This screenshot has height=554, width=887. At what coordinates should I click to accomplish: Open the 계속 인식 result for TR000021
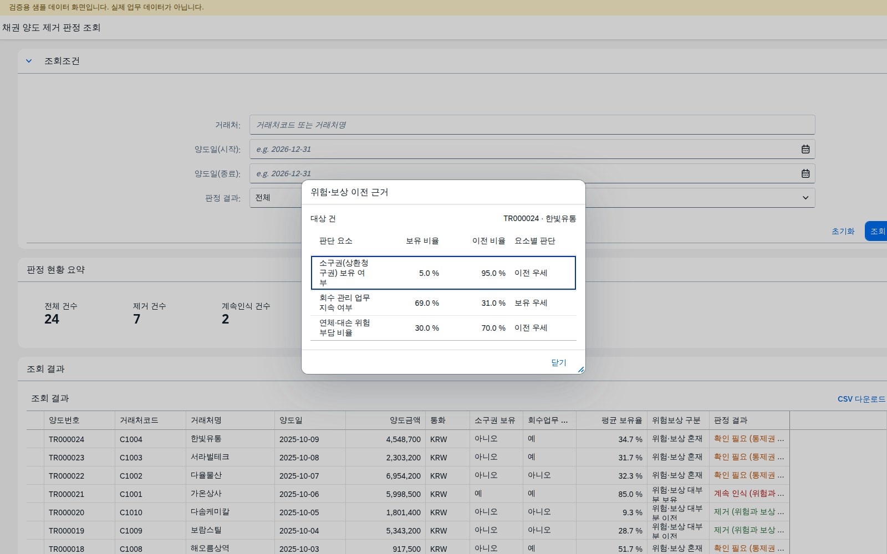749,494
